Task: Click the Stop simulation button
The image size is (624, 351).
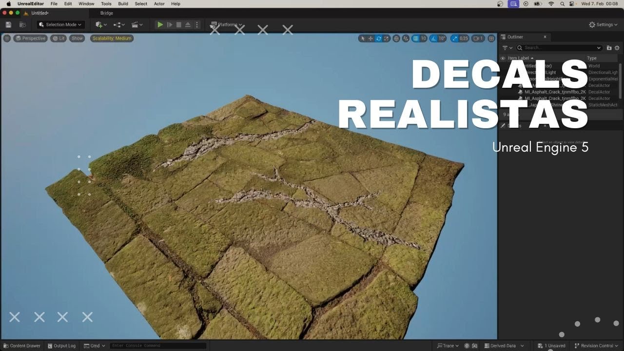Action: coord(179,24)
